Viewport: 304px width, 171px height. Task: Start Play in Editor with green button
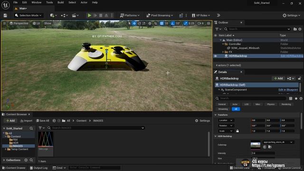coord(89,15)
